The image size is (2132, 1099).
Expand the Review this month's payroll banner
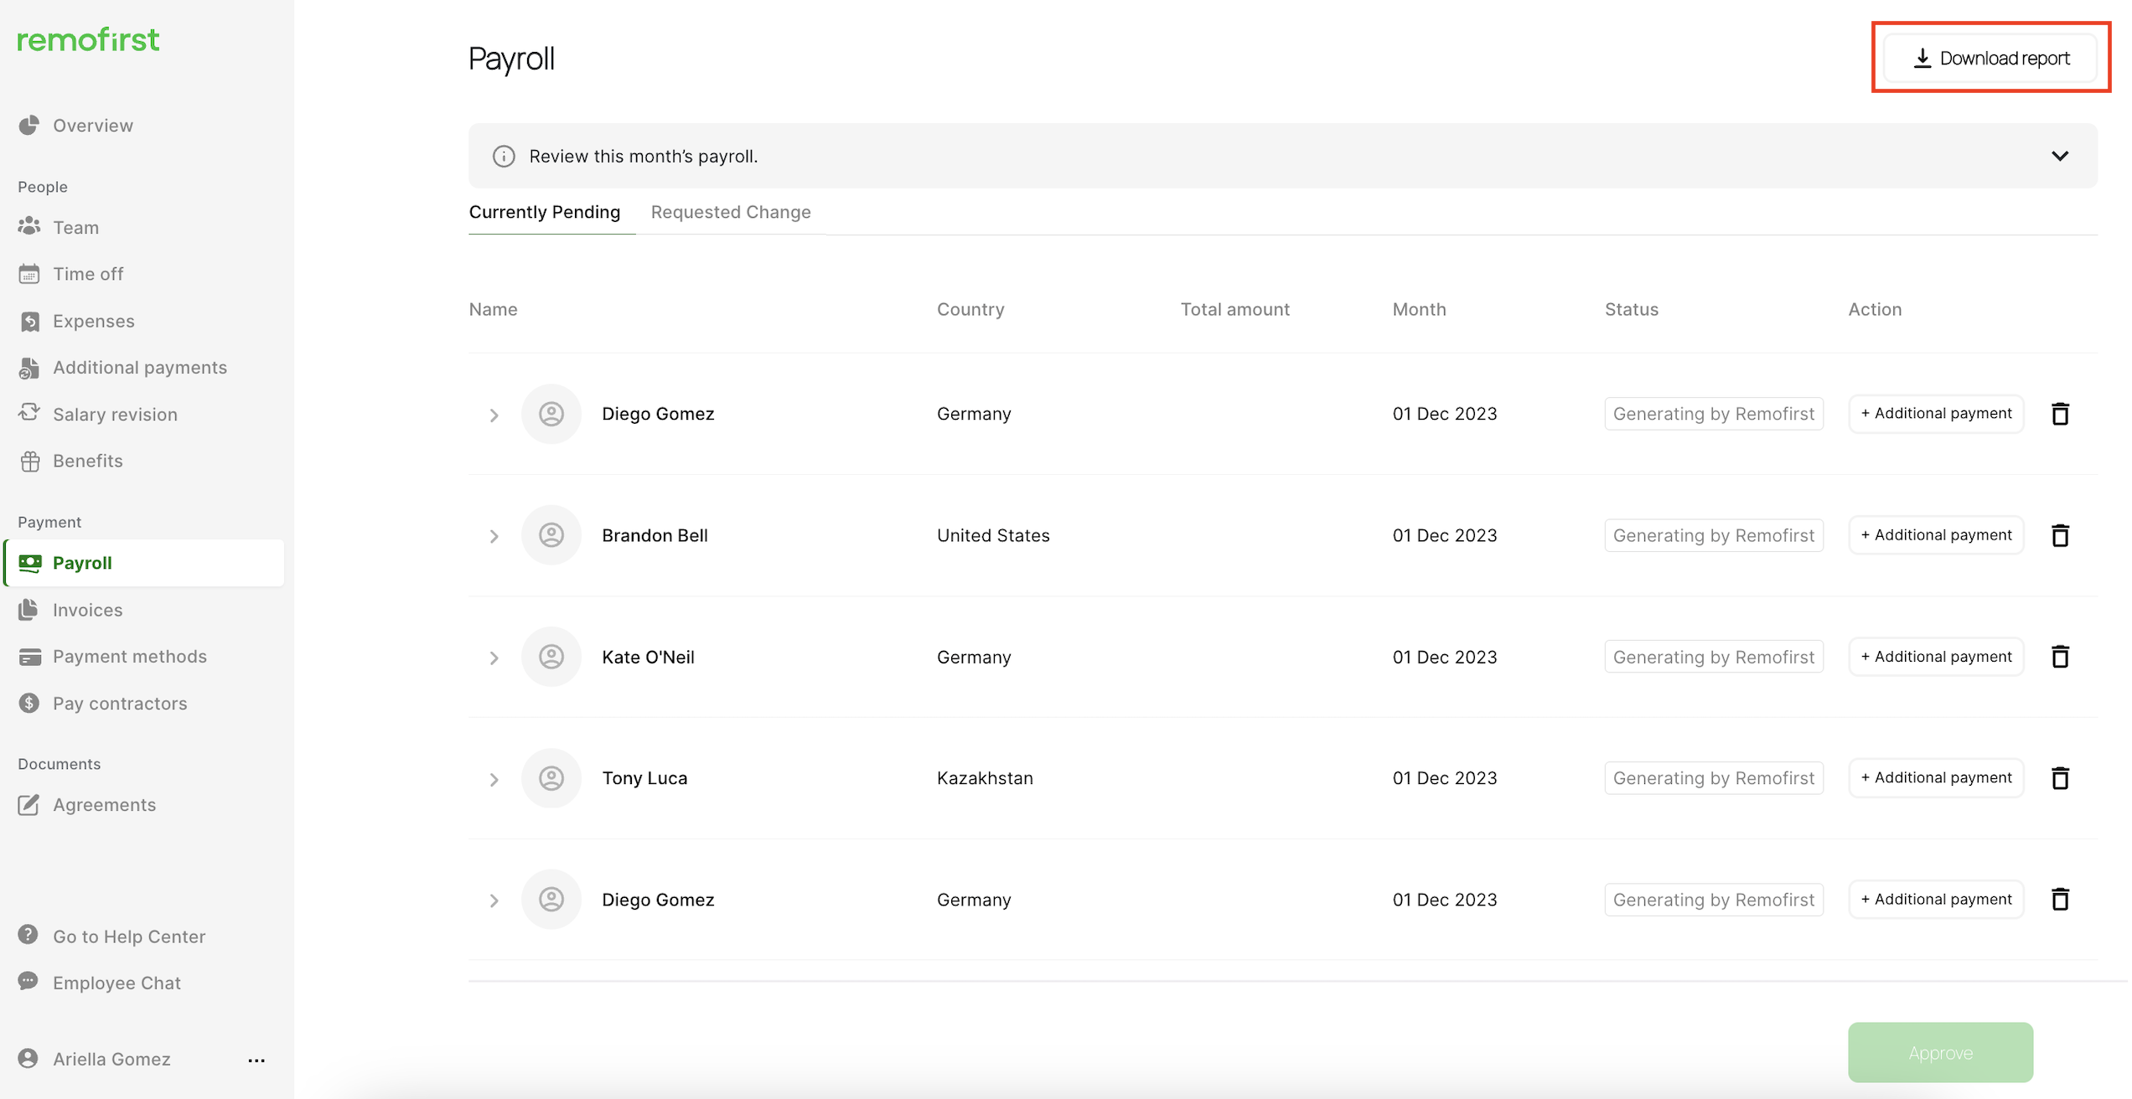pos(2059,157)
